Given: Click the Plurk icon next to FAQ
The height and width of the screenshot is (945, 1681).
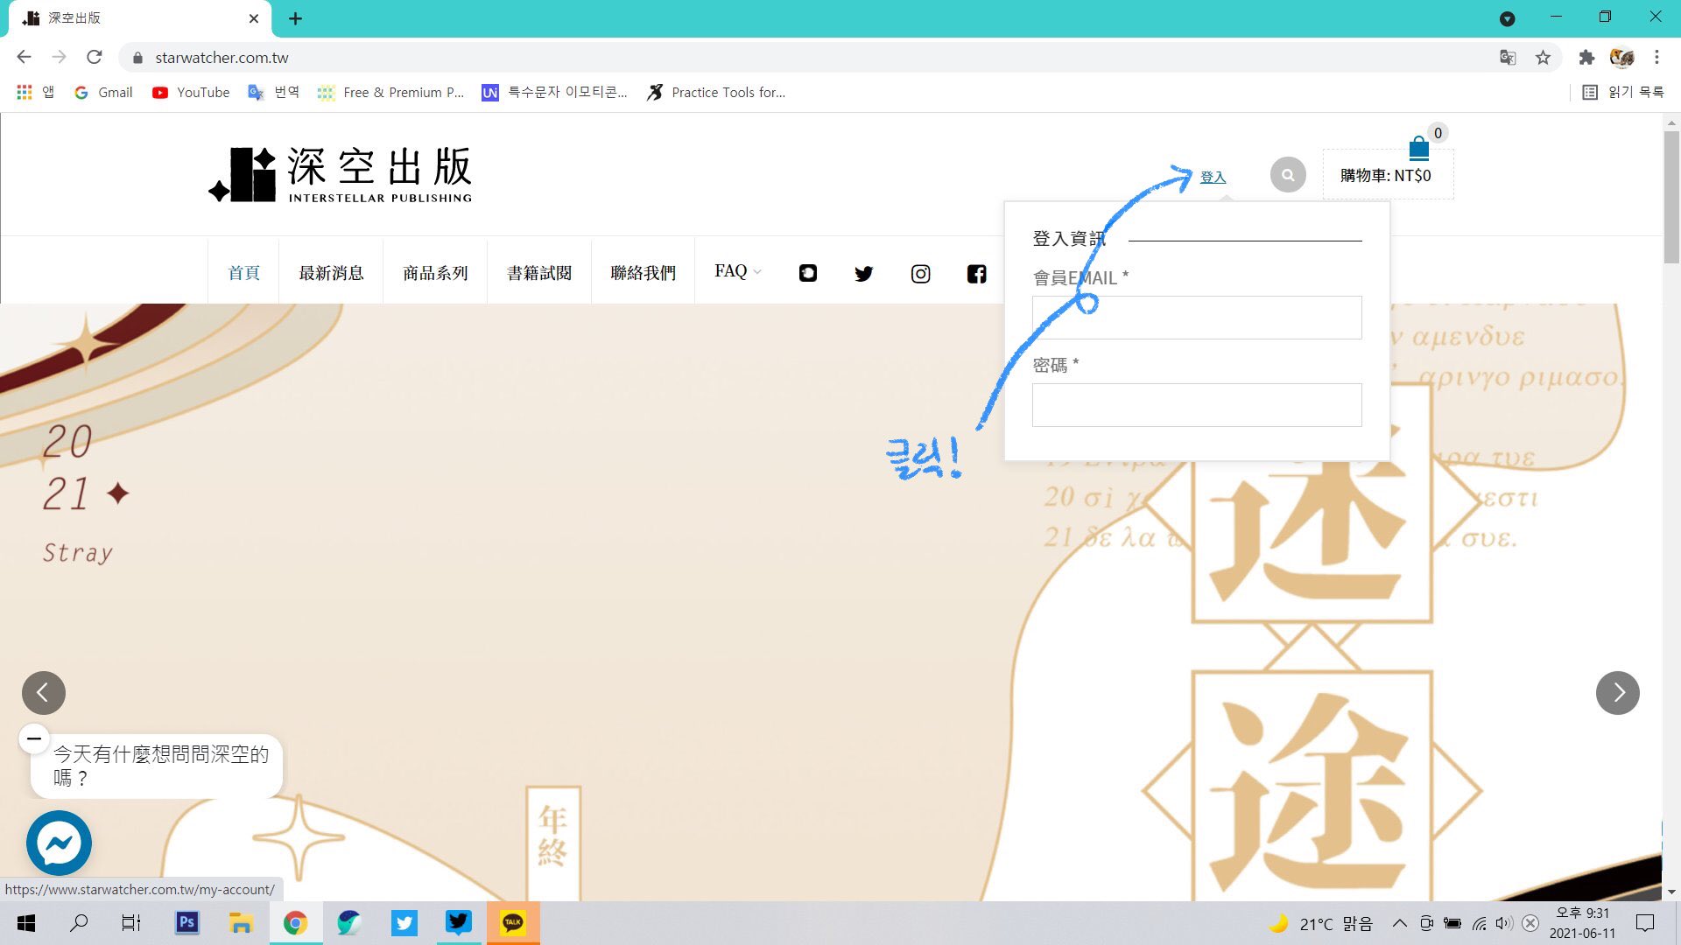Looking at the screenshot, I should [x=807, y=274].
